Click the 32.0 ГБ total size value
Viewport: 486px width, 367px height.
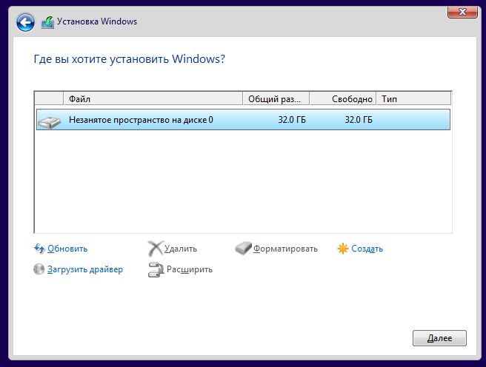(x=292, y=120)
